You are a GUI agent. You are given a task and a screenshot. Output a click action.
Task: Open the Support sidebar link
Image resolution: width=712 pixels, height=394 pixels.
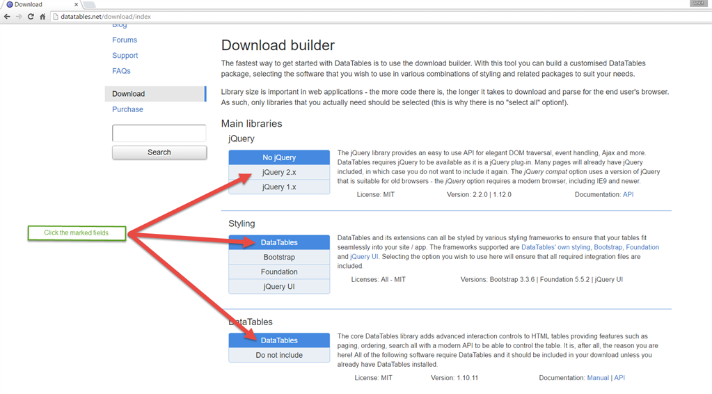coord(125,56)
